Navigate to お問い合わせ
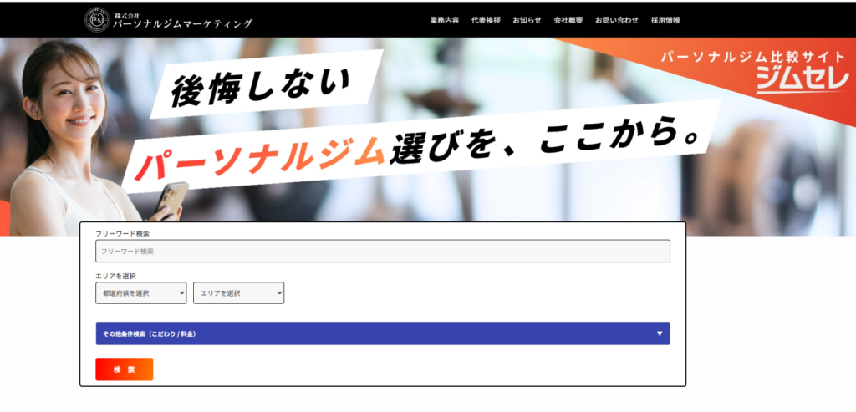The height and width of the screenshot is (412, 856). coord(616,20)
